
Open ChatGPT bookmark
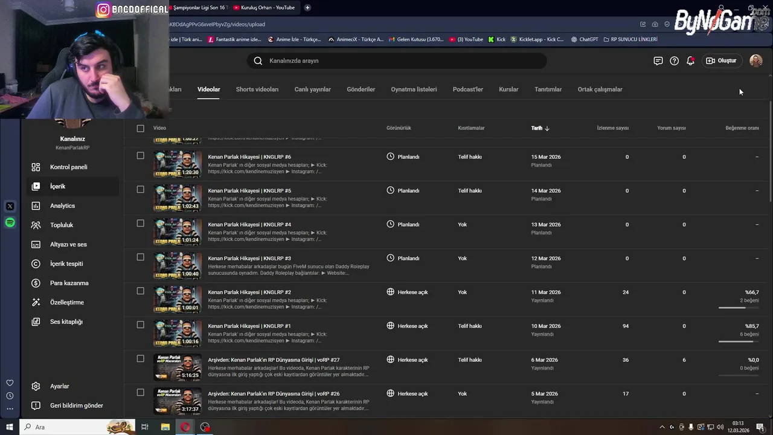[x=584, y=39]
